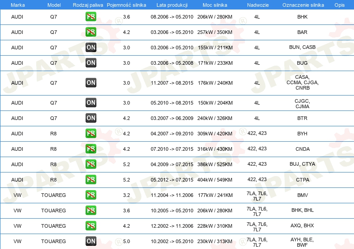354x249 pixels.
Task: Click R8 model in CNDA row
Action: (53, 149)
